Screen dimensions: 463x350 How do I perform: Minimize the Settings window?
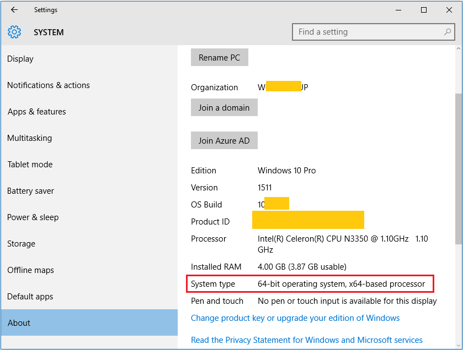398,10
